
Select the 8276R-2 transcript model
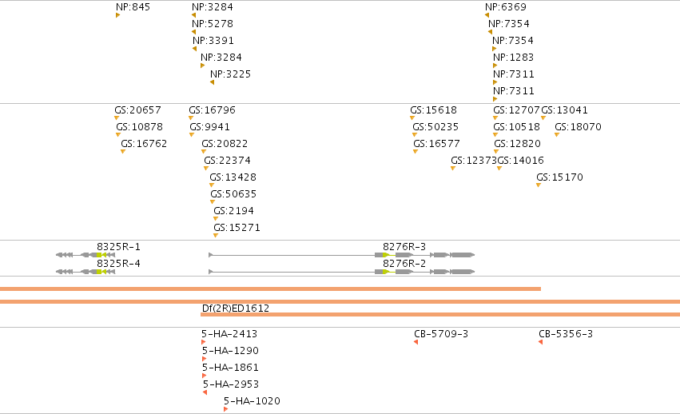click(x=342, y=272)
